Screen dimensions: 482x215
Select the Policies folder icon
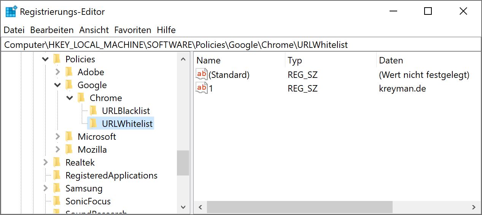click(x=57, y=59)
